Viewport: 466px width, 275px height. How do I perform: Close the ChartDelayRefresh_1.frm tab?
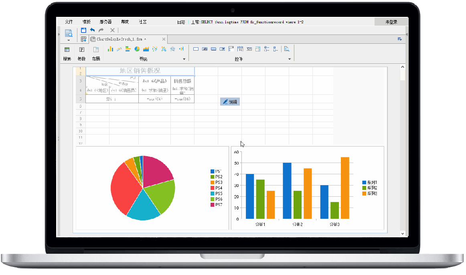coord(164,39)
